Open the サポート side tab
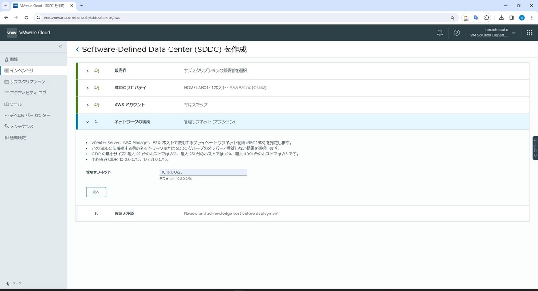 coord(535,148)
